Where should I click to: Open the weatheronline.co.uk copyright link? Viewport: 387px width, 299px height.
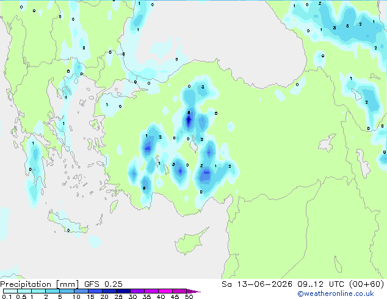[335, 294]
